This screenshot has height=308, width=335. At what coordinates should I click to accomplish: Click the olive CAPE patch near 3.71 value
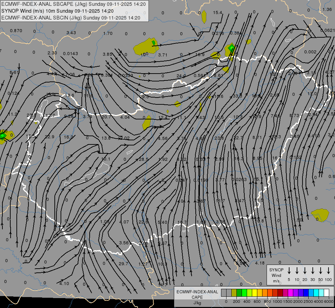coord(146,47)
